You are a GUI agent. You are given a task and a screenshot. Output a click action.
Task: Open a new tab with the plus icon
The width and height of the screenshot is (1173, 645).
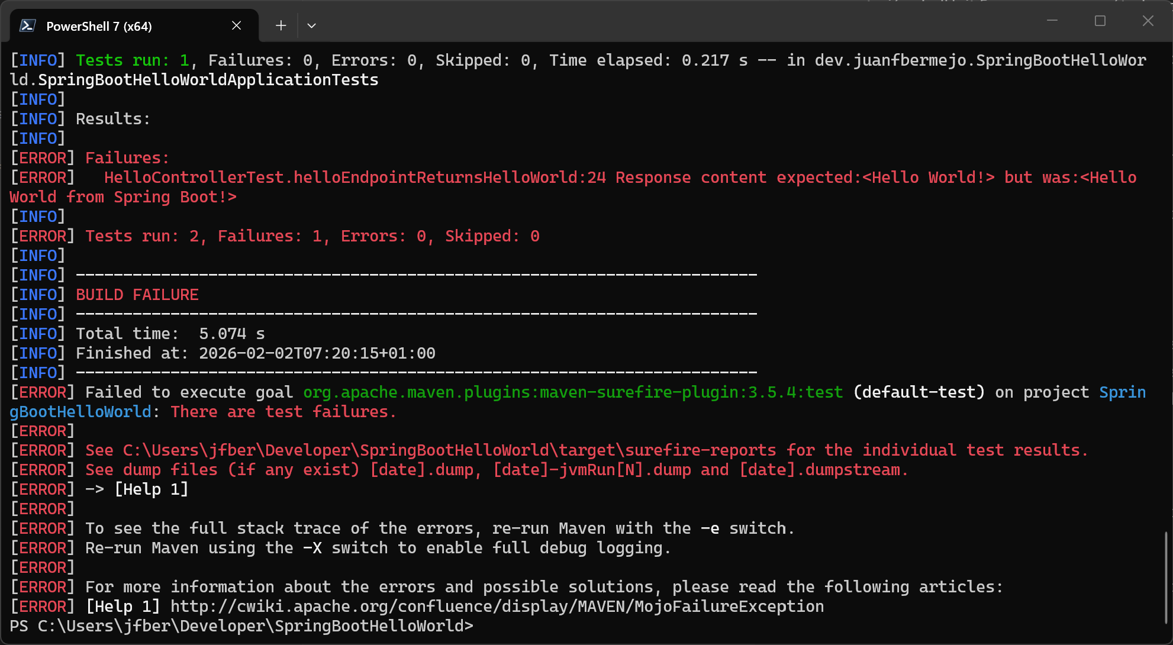[281, 25]
